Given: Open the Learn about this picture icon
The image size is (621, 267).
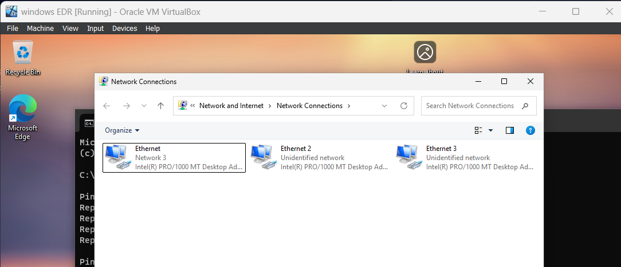Looking at the screenshot, I should pyautogui.click(x=425, y=53).
